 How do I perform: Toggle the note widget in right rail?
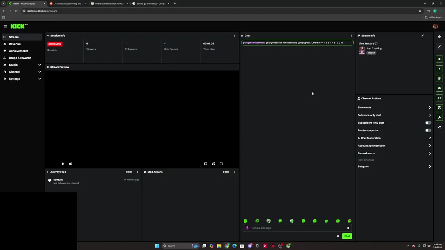tap(439, 78)
